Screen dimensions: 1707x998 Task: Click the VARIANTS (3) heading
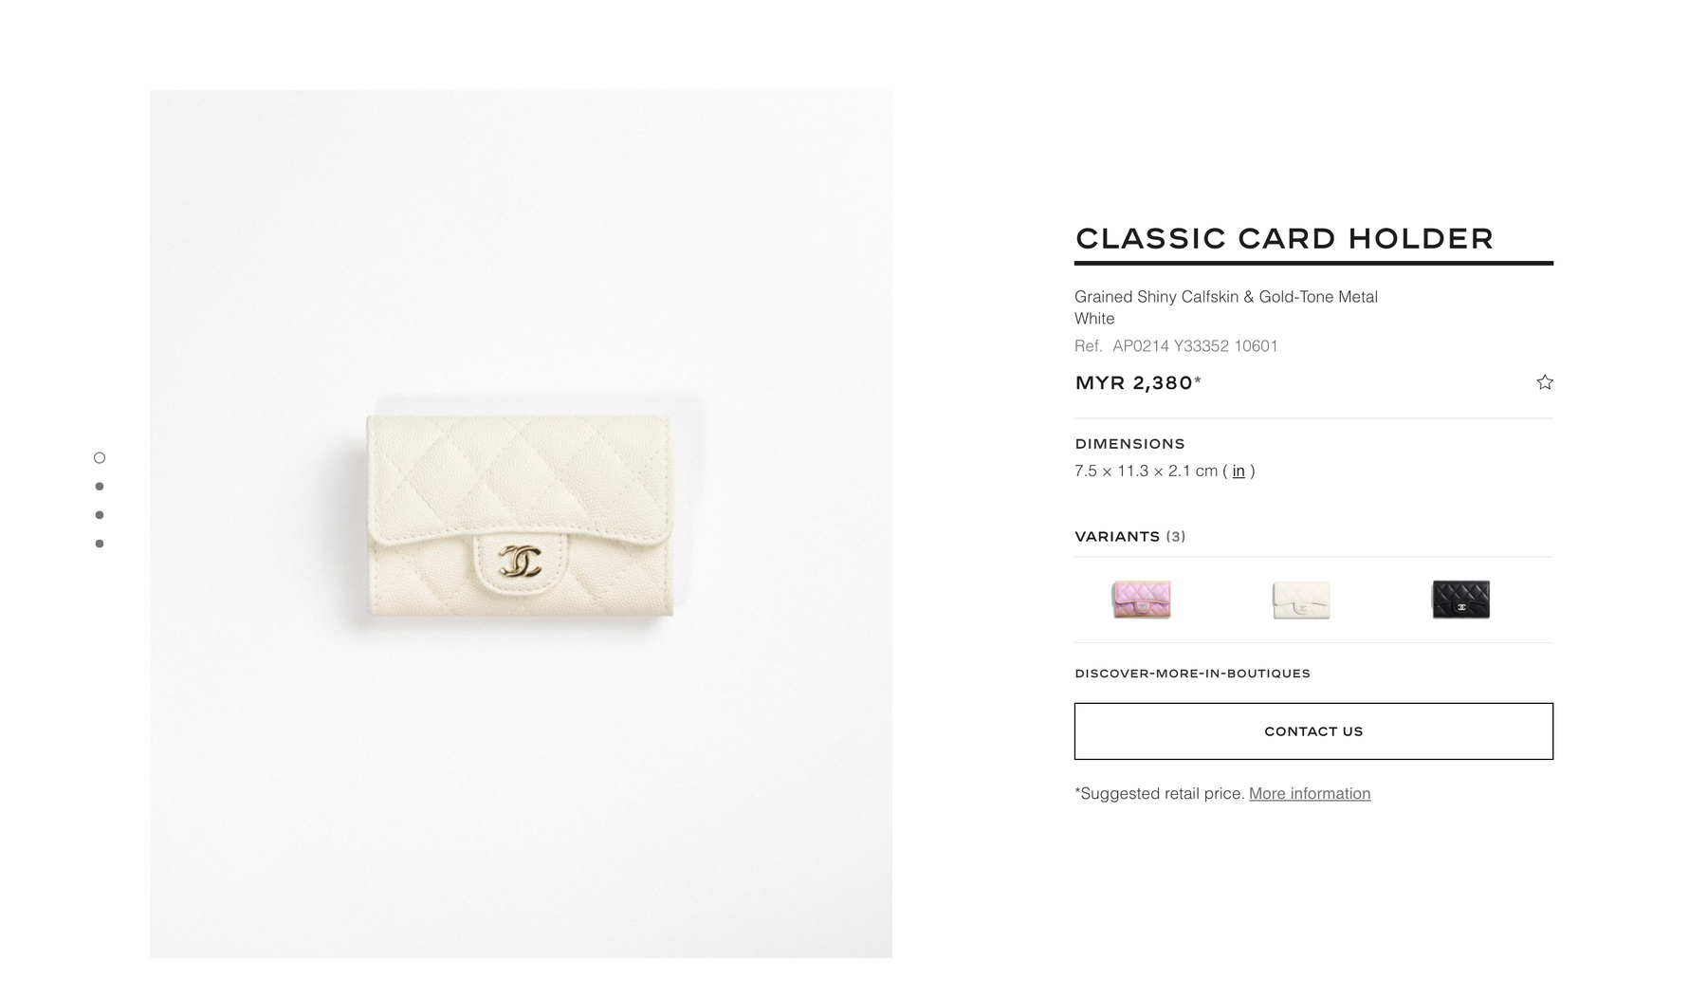point(1130,536)
